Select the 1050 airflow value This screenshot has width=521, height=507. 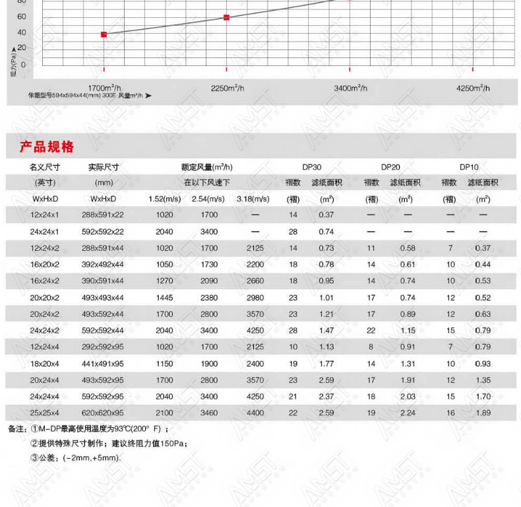point(164,265)
